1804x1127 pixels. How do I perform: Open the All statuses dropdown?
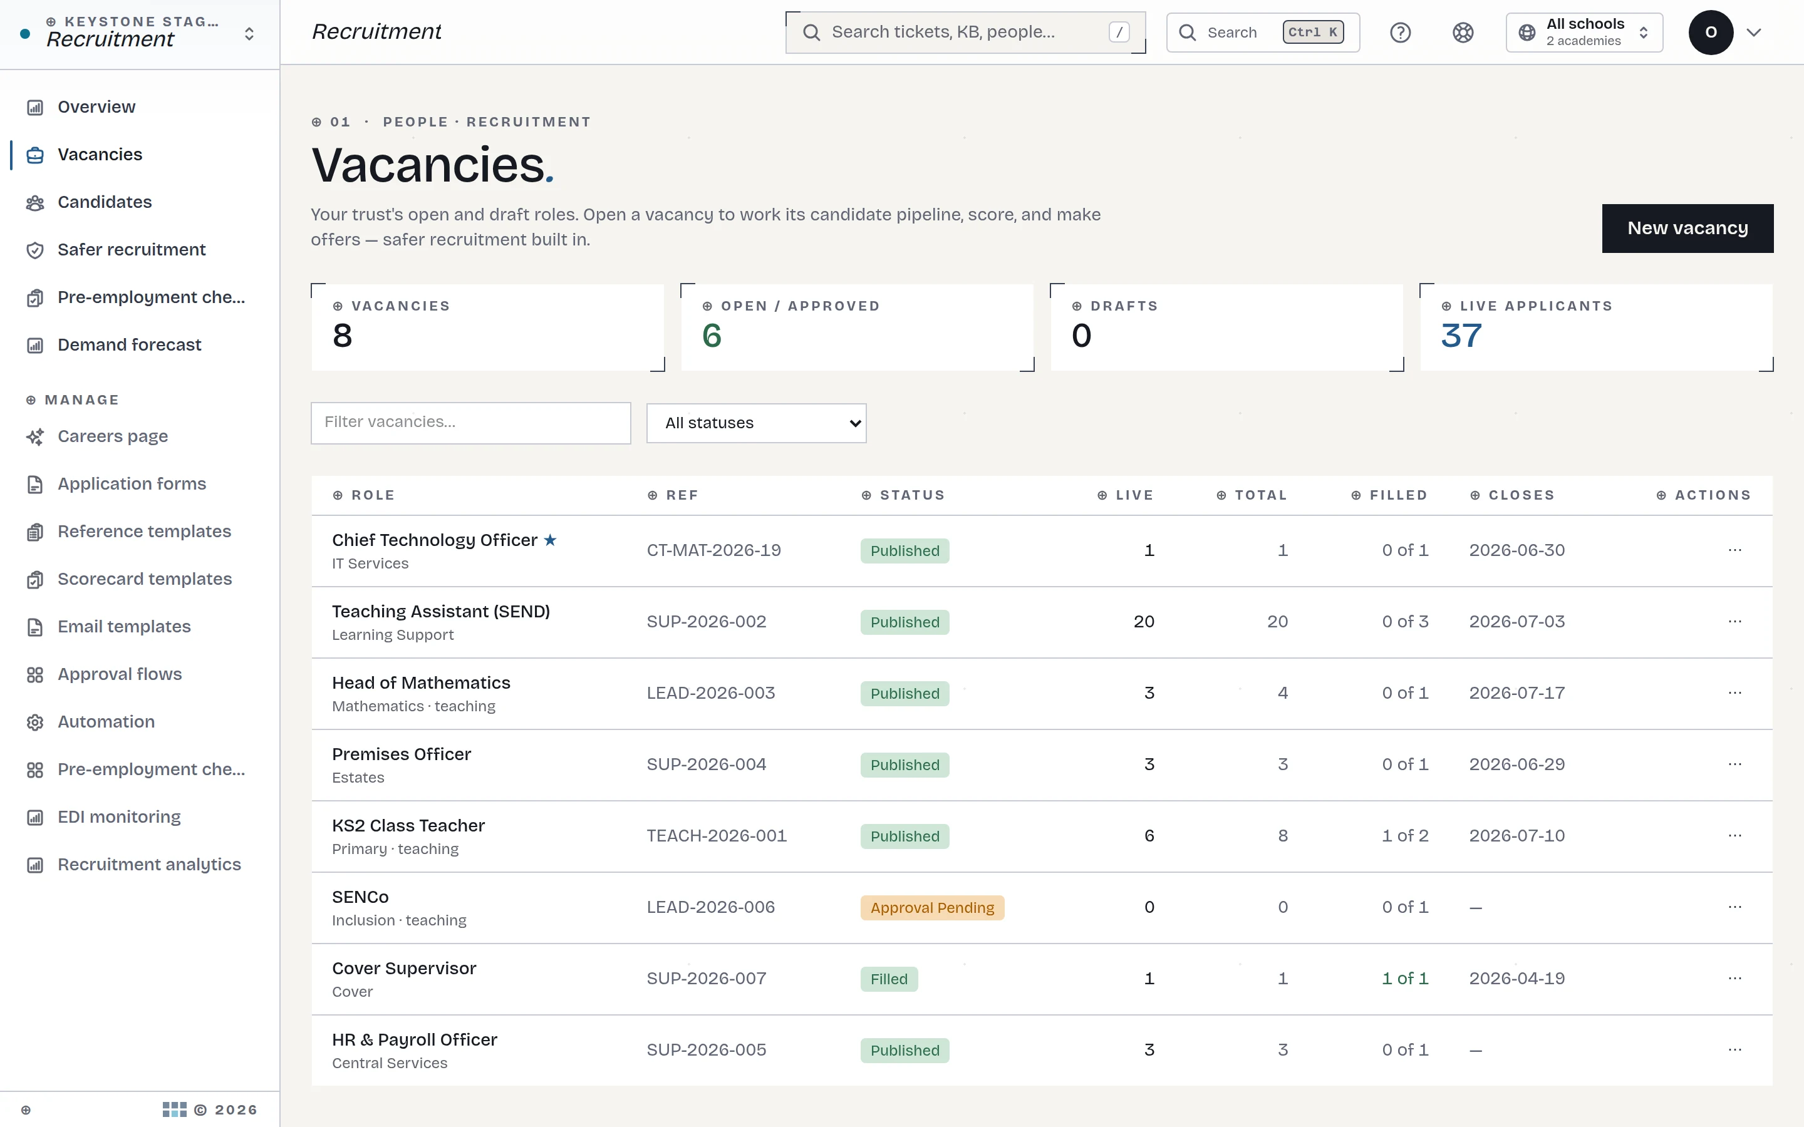(756, 423)
